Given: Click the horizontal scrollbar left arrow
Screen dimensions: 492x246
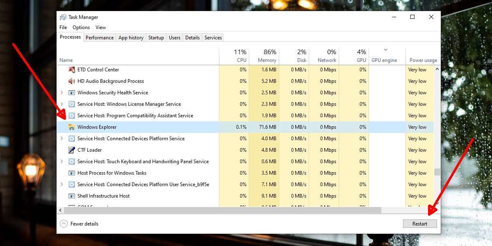Looking at the screenshot, I should coord(60,210).
